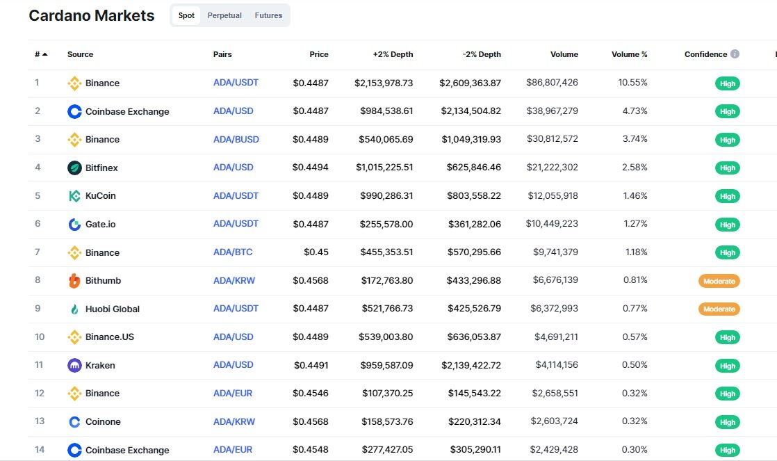Open the Coinone ADA/KRW pair link

(x=234, y=421)
